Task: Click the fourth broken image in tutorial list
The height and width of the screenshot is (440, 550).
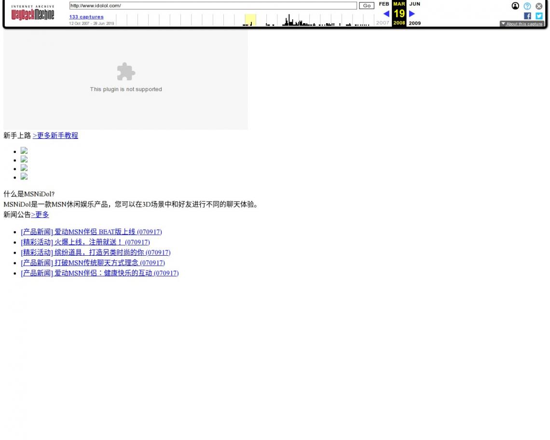Action: point(24,177)
